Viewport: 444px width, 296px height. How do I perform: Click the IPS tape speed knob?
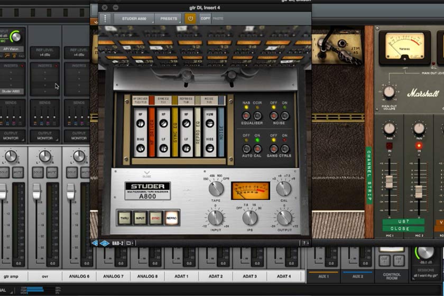click(x=249, y=218)
